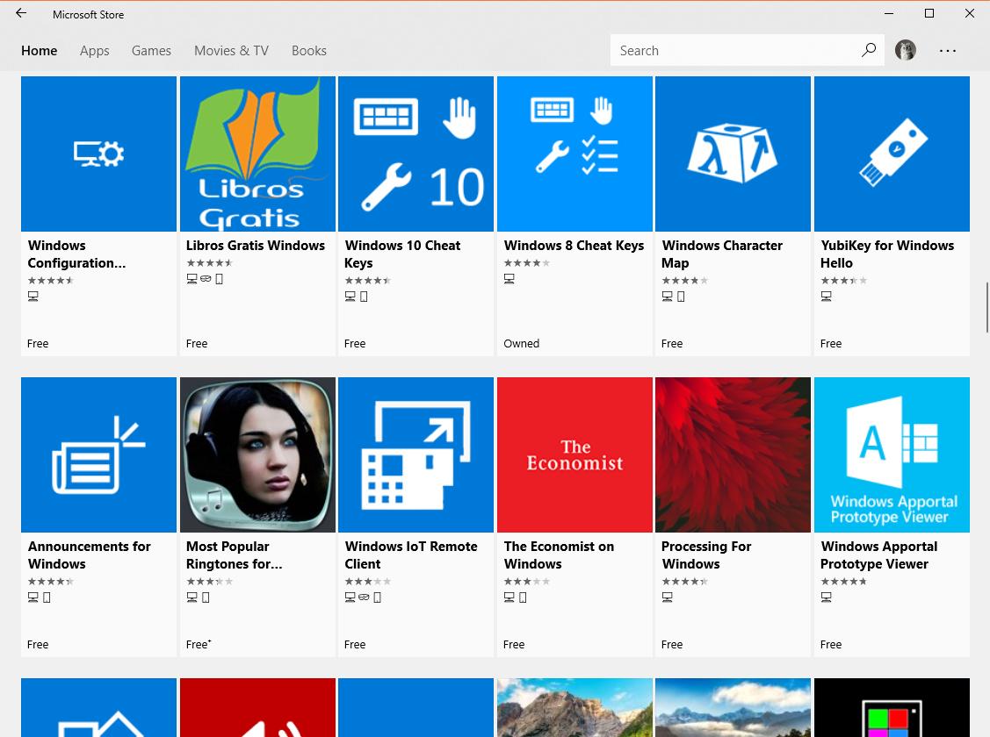Open the Windows 10 Cheat Keys app tile
The height and width of the screenshot is (737, 990).
point(415,154)
